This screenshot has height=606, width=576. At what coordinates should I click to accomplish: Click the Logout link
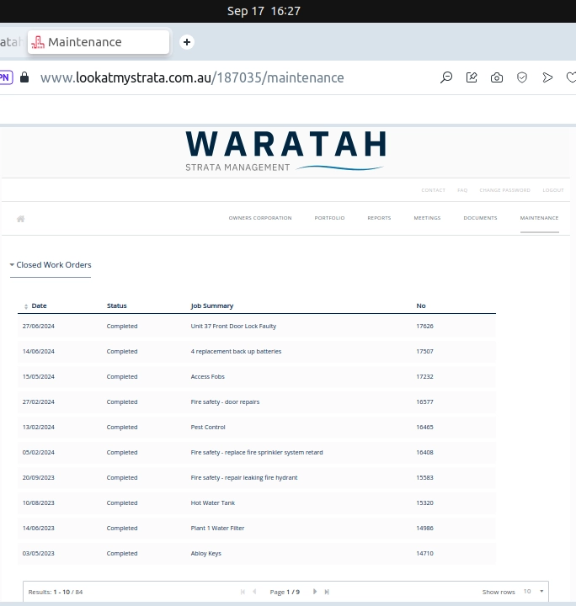click(x=553, y=190)
